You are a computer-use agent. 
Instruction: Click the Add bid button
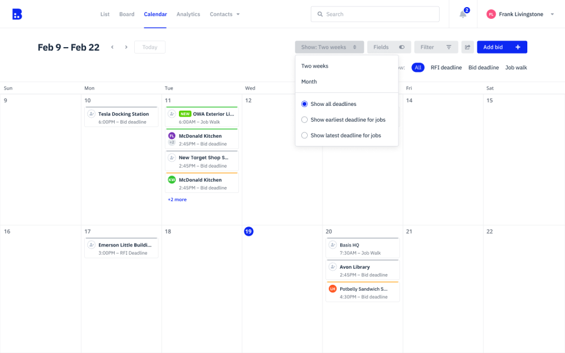coord(502,47)
